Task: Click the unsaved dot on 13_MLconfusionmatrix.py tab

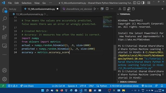Action: tap(58, 9)
